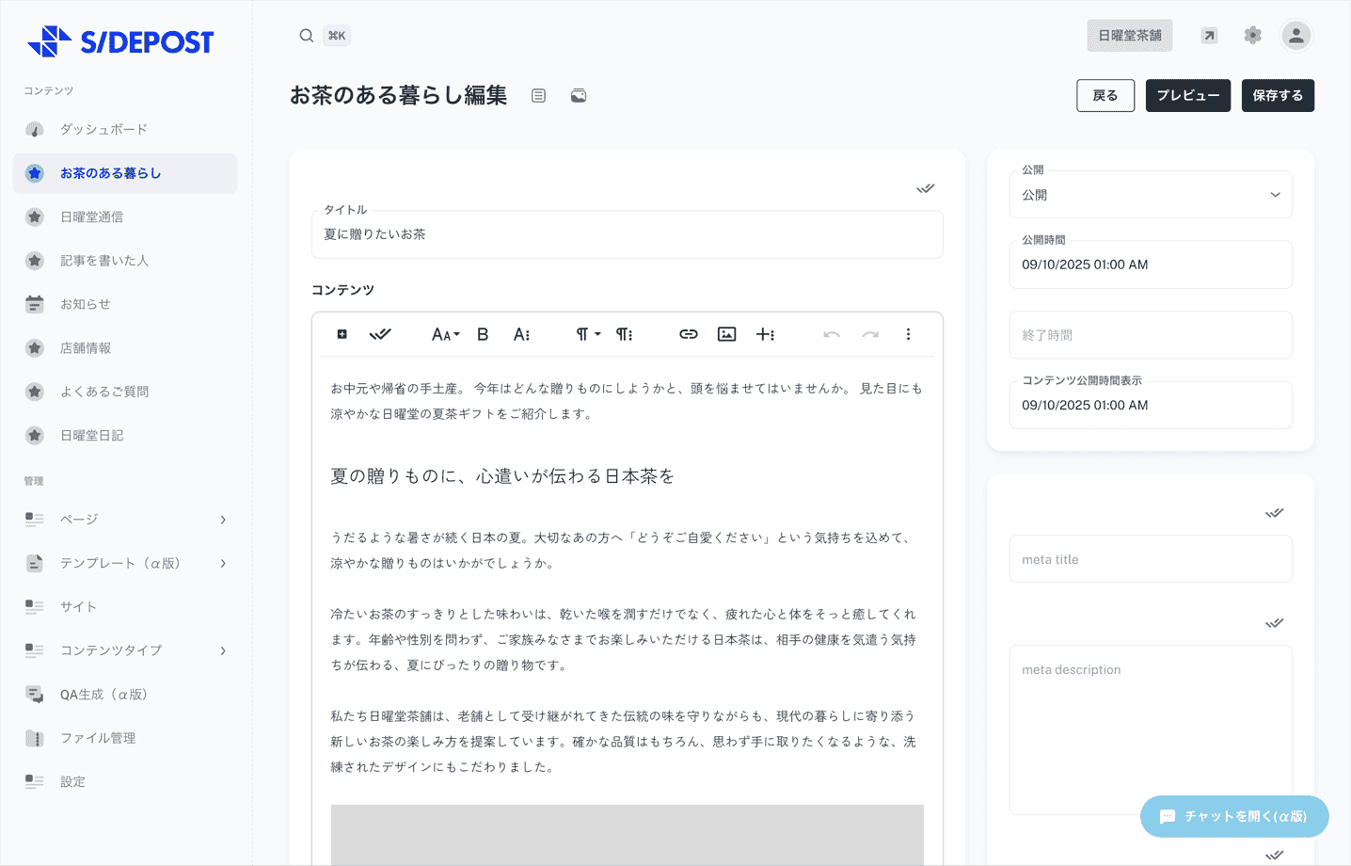
Task: Open チャットを開く(α版) chat button
Action: (x=1234, y=816)
